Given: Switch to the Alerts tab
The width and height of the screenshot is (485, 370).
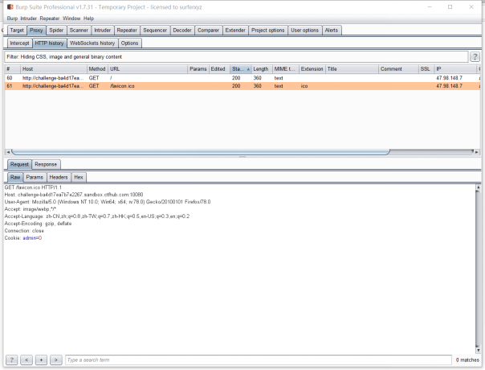Looking at the screenshot, I should pyautogui.click(x=332, y=30).
